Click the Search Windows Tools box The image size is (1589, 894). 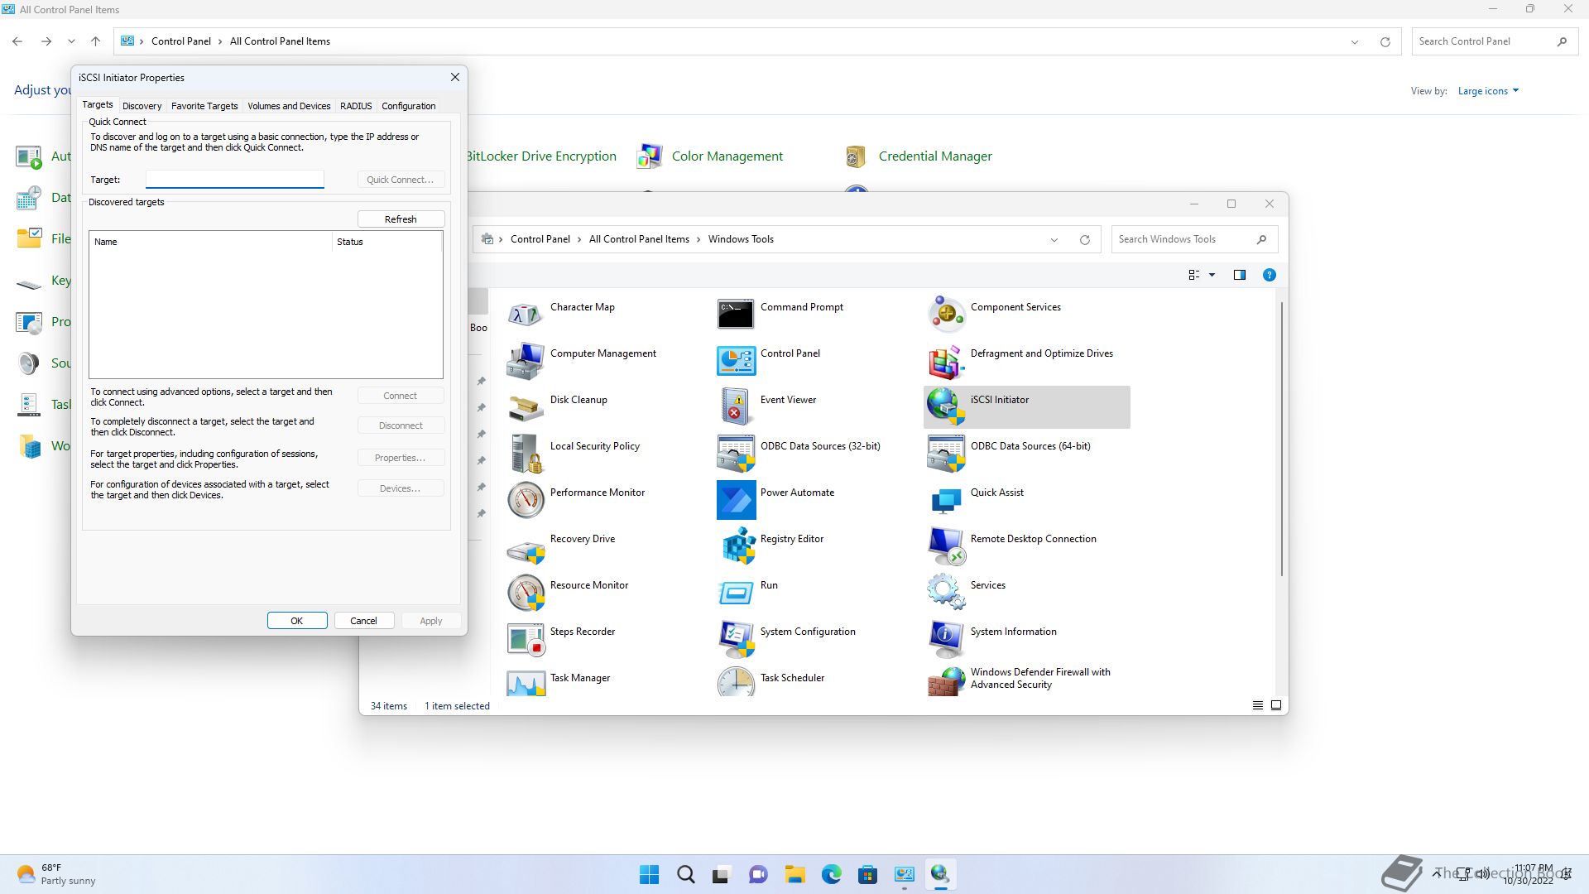tap(1194, 239)
